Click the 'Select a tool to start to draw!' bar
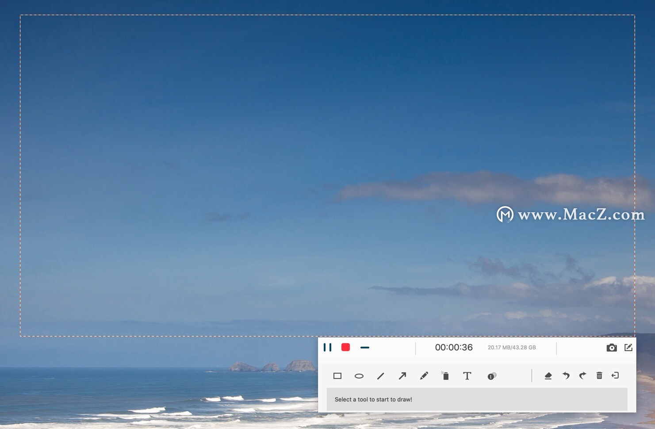This screenshot has width=655, height=429. coord(477,399)
